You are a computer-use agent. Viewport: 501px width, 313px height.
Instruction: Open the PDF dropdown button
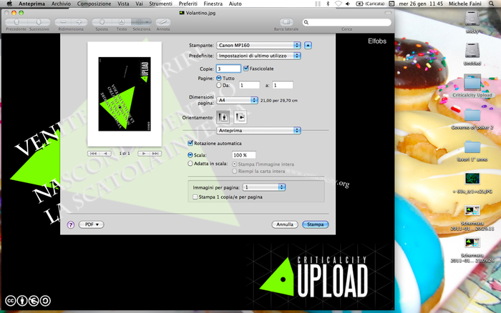pyautogui.click(x=92, y=224)
